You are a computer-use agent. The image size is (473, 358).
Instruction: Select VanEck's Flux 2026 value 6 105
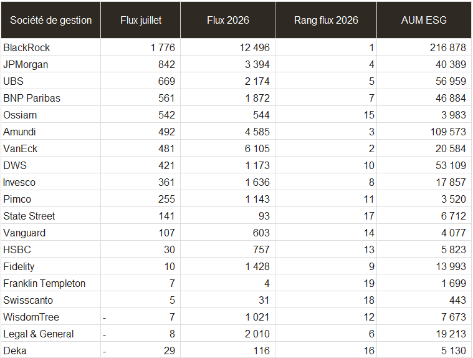click(257, 149)
